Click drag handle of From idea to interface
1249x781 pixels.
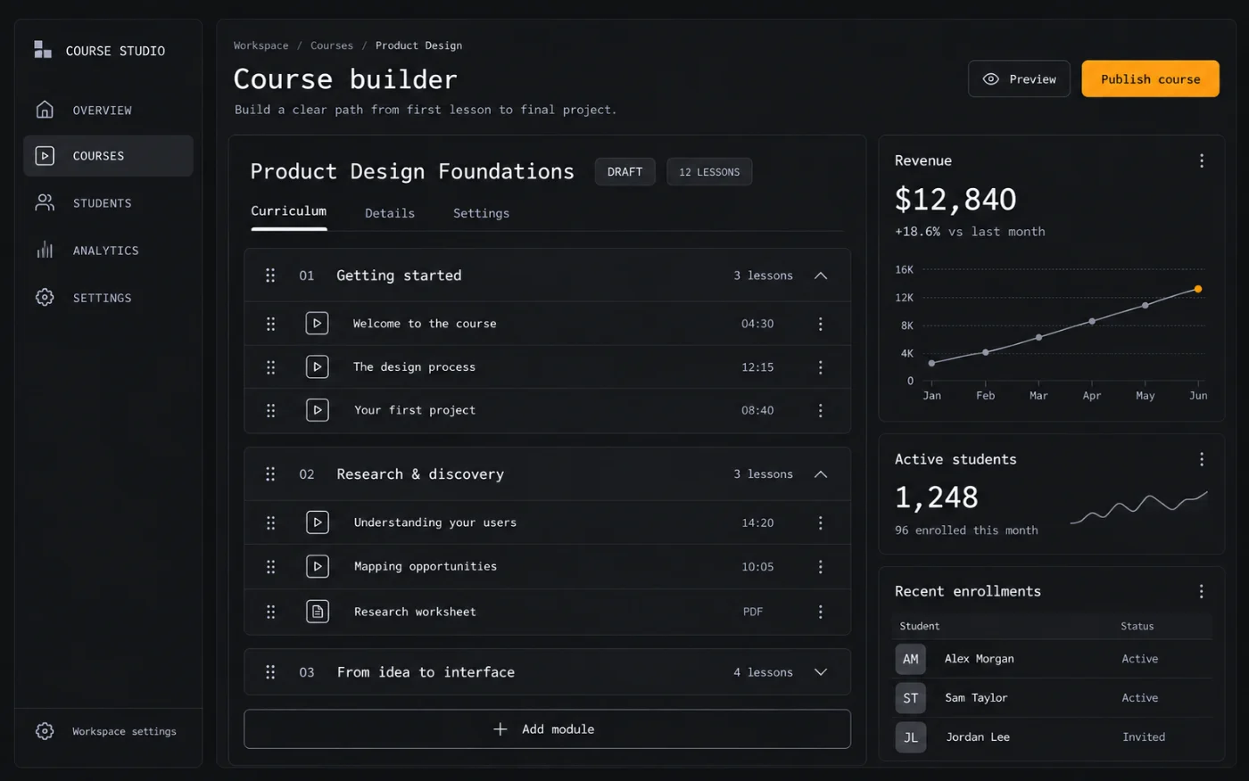[270, 672]
